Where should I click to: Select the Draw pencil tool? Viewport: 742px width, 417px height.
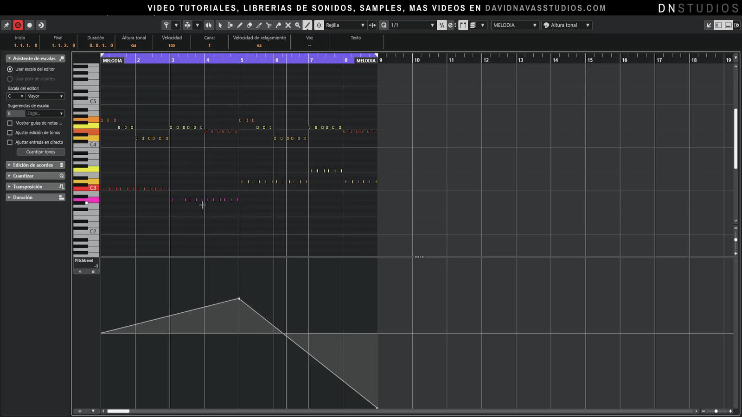coord(240,25)
